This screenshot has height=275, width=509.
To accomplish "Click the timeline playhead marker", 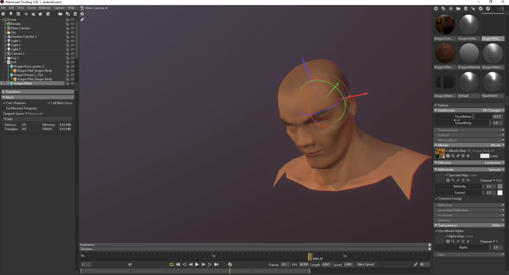I will coord(310,257).
